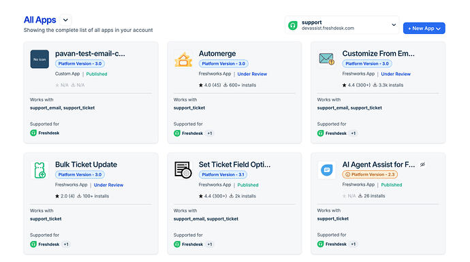Expand the +1 badge on Bulk Ticket Update
470x262 pixels.
[x=66, y=244]
